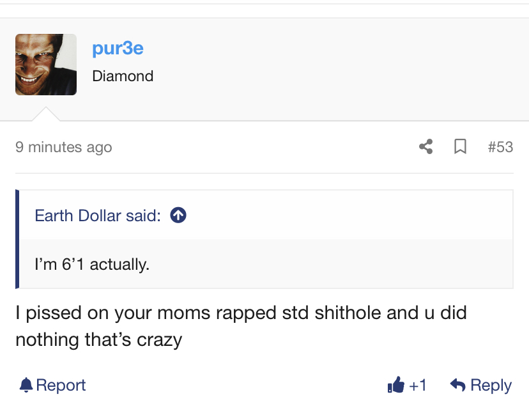Click the quote header bar background
Screen dimensions: 529x406
(266, 215)
